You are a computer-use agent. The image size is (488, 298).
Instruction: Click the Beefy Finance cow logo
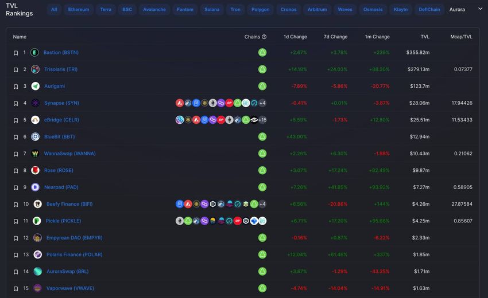(38, 204)
